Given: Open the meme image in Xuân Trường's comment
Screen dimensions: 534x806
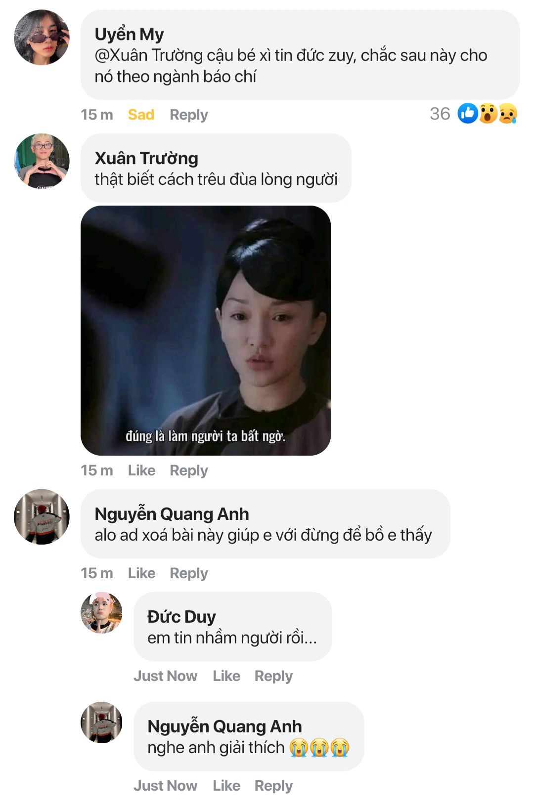Looking at the screenshot, I should click(x=206, y=331).
